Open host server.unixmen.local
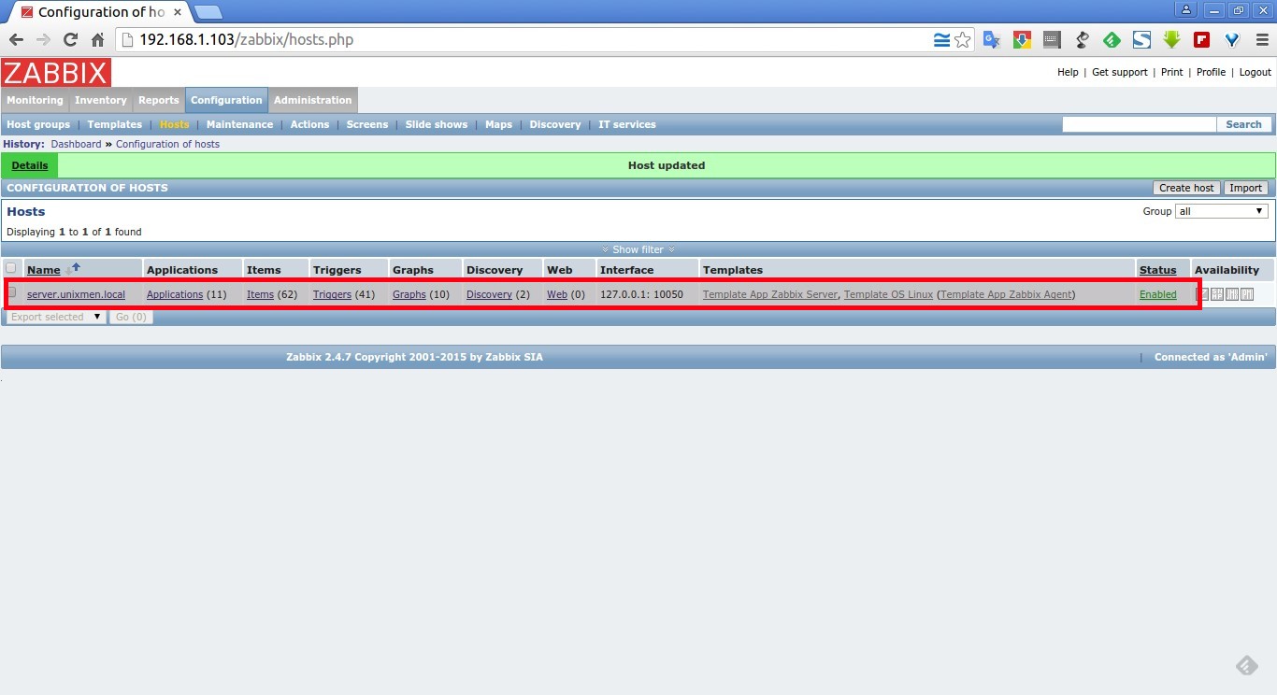Viewport: 1277px width, 695px height. (76, 294)
